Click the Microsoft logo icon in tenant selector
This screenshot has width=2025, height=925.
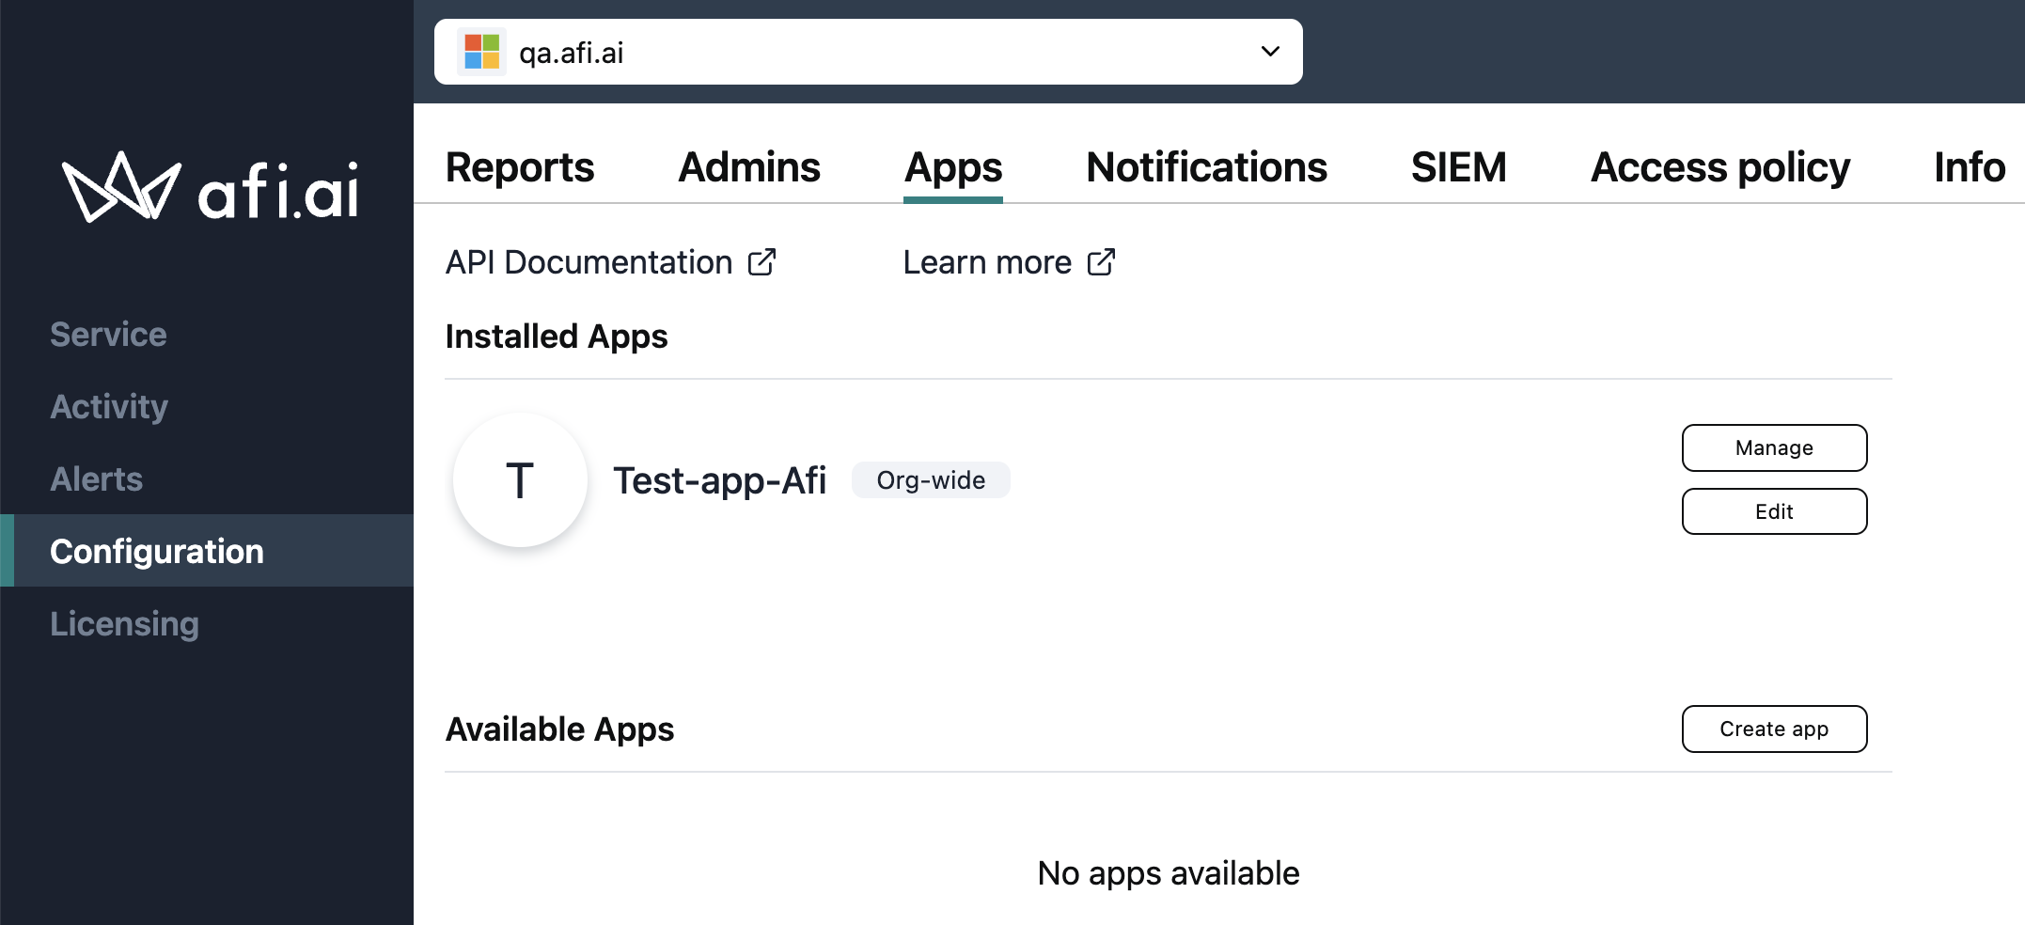[x=481, y=52]
